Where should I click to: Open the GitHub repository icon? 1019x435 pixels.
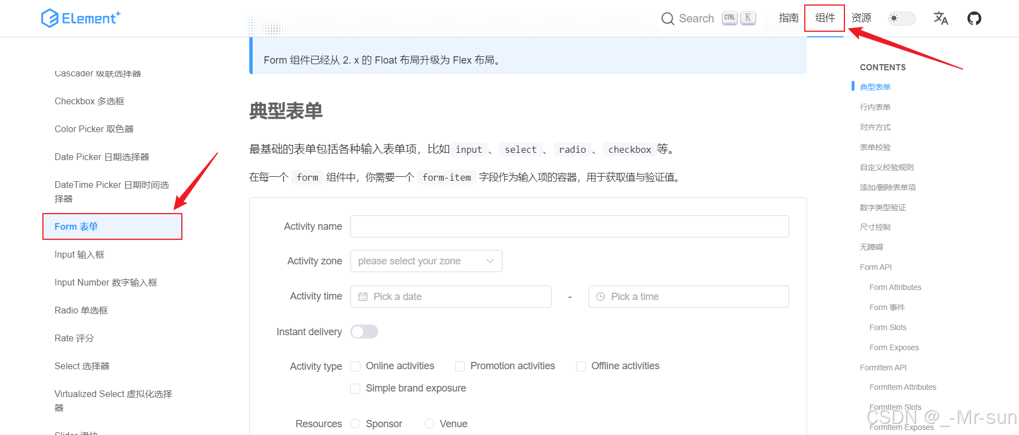(974, 18)
